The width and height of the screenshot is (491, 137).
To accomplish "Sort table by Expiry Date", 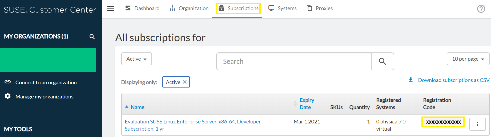I will click(x=307, y=104).
